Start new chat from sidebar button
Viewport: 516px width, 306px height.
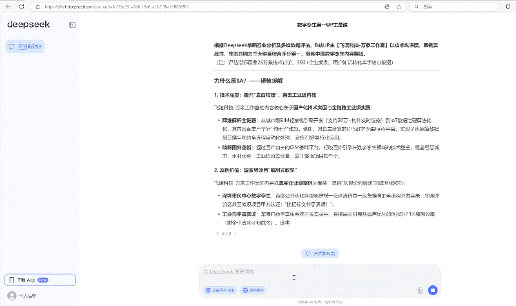coord(25,46)
